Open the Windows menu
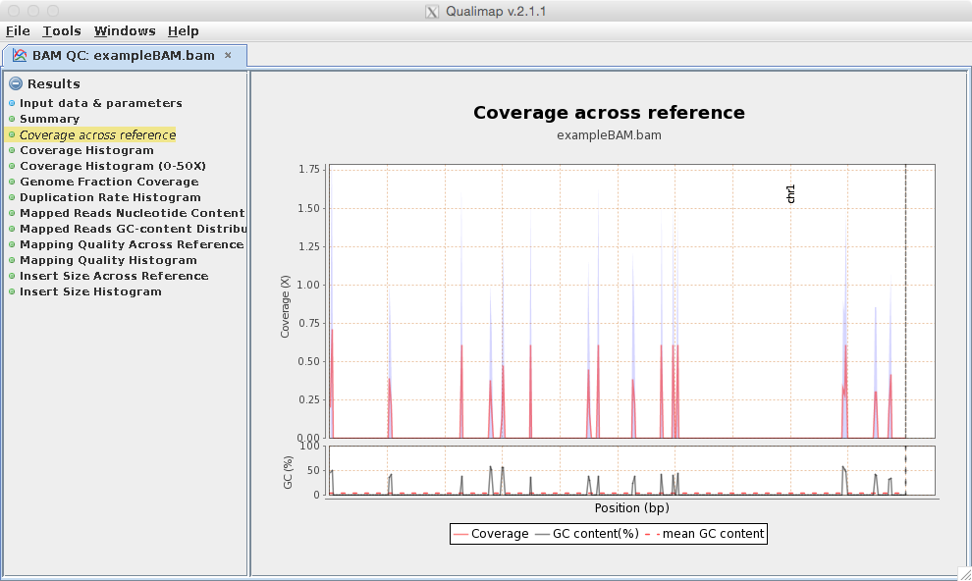Viewport: 972px width, 581px height. point(125,31)
